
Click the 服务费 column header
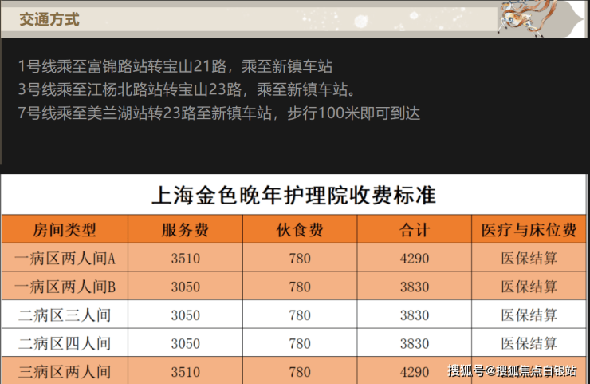tap(186, 229)
